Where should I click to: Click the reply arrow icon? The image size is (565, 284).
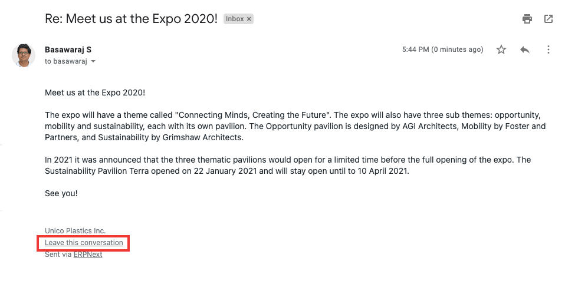click(525, 49)
